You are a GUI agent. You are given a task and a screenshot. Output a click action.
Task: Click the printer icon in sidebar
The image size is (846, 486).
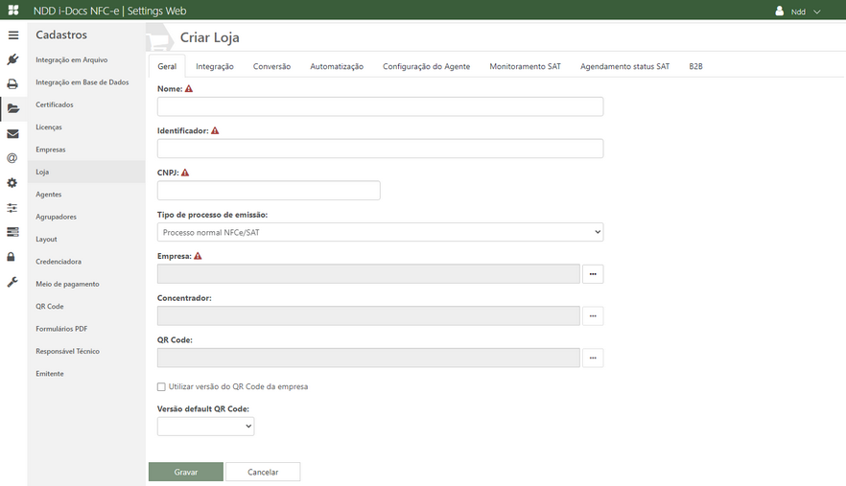click(x=12, y=84)
